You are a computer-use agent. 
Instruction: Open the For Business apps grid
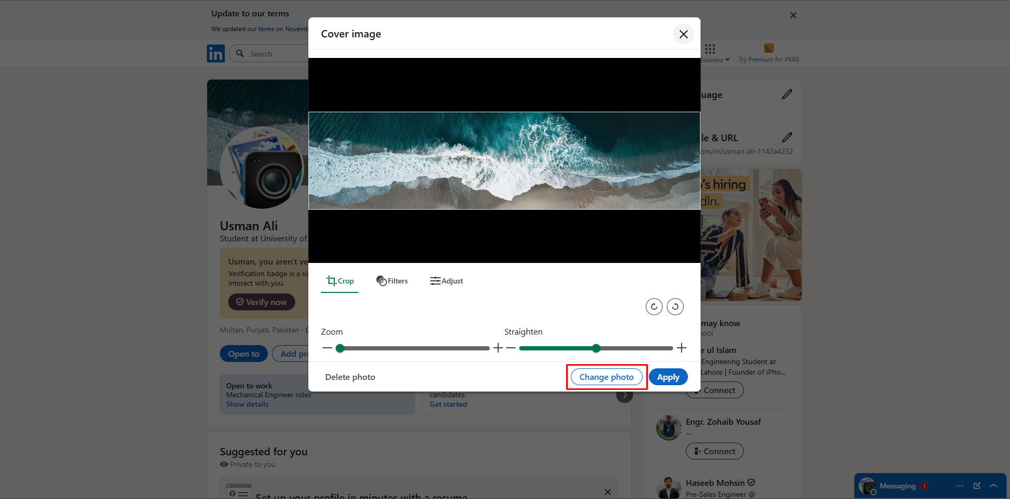(x=710, y=49)
